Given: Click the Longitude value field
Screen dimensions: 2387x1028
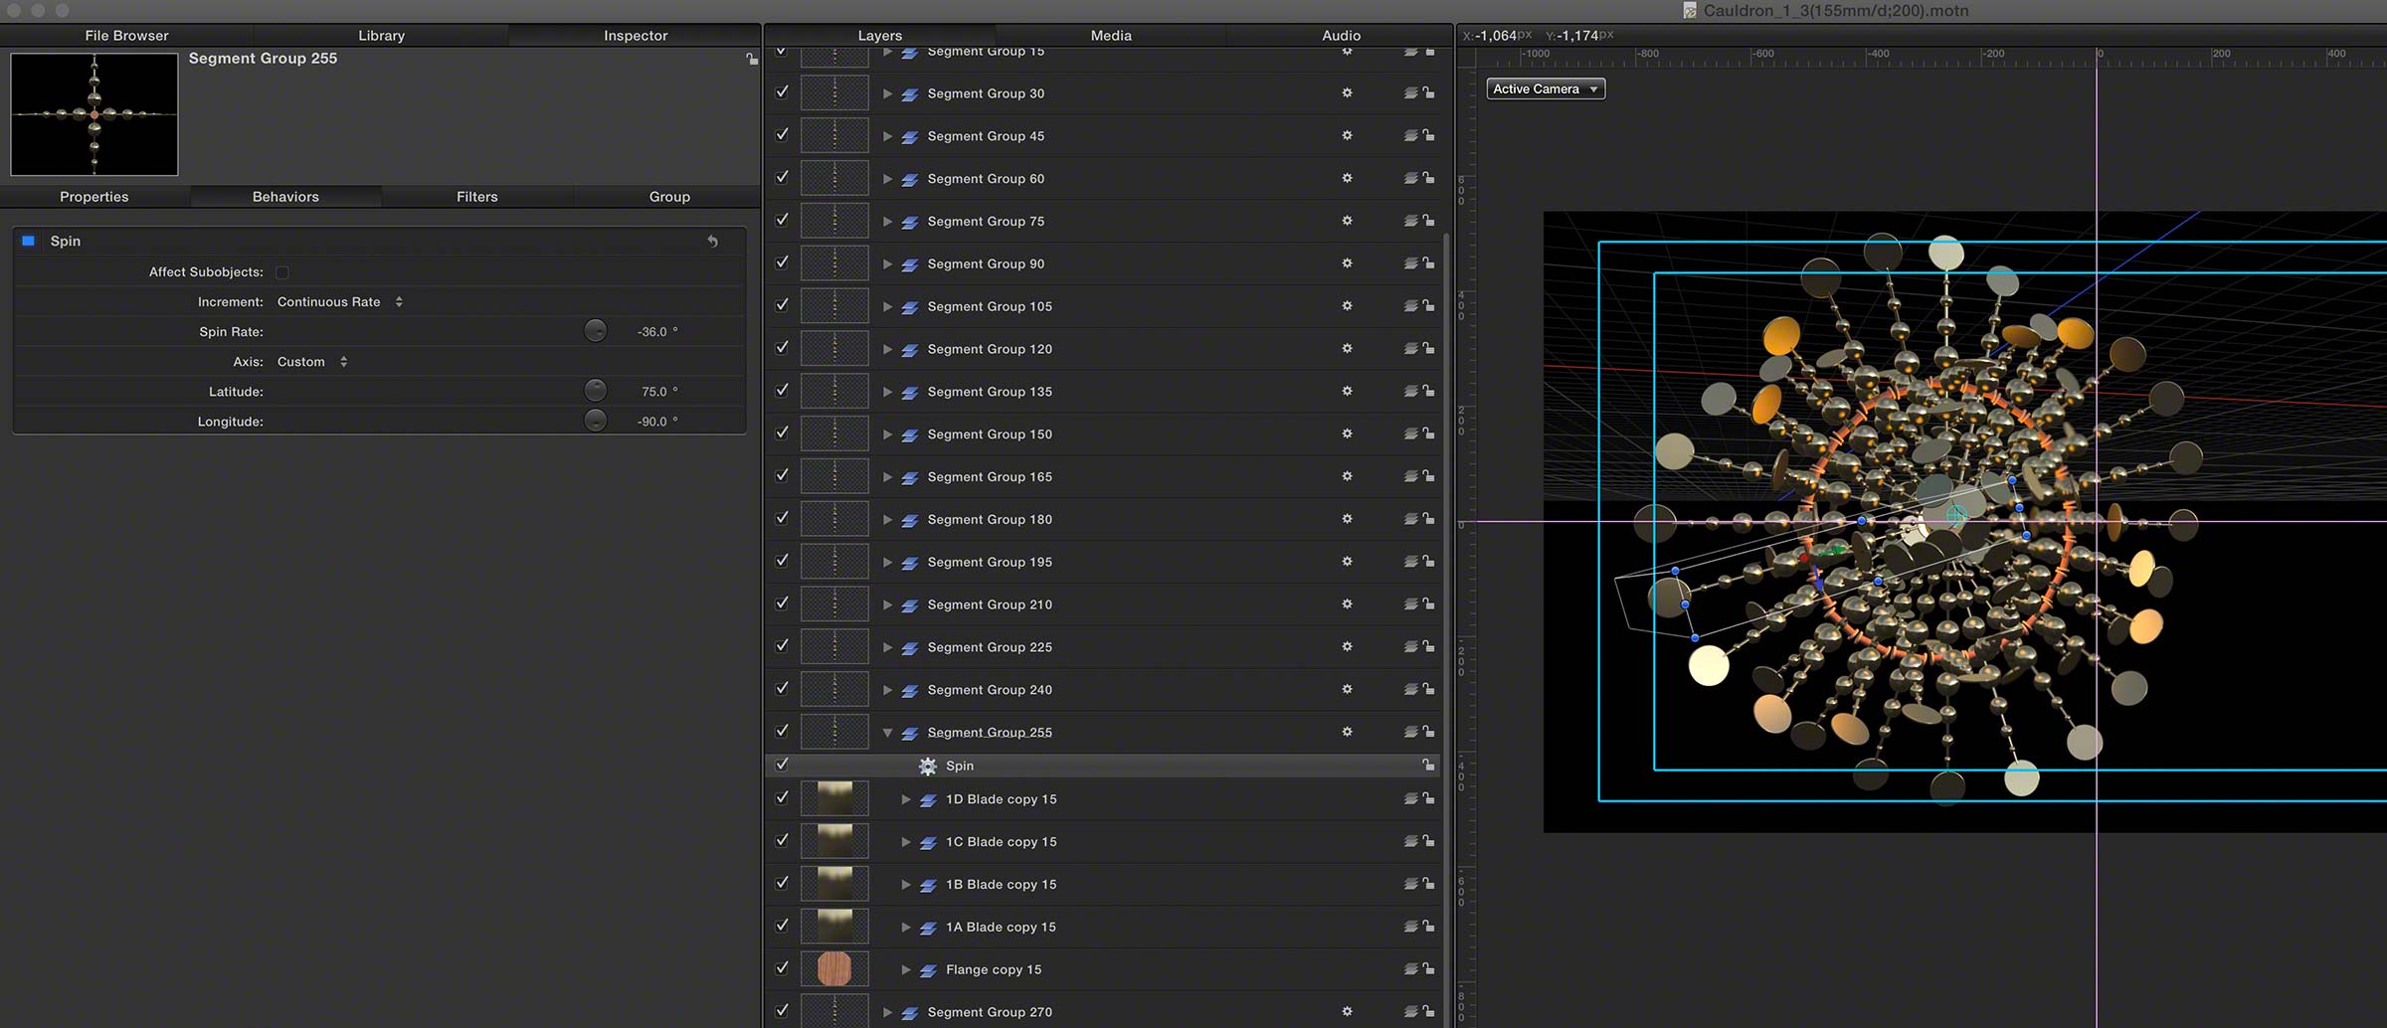Looking at the screenshot, I should 656,422.
